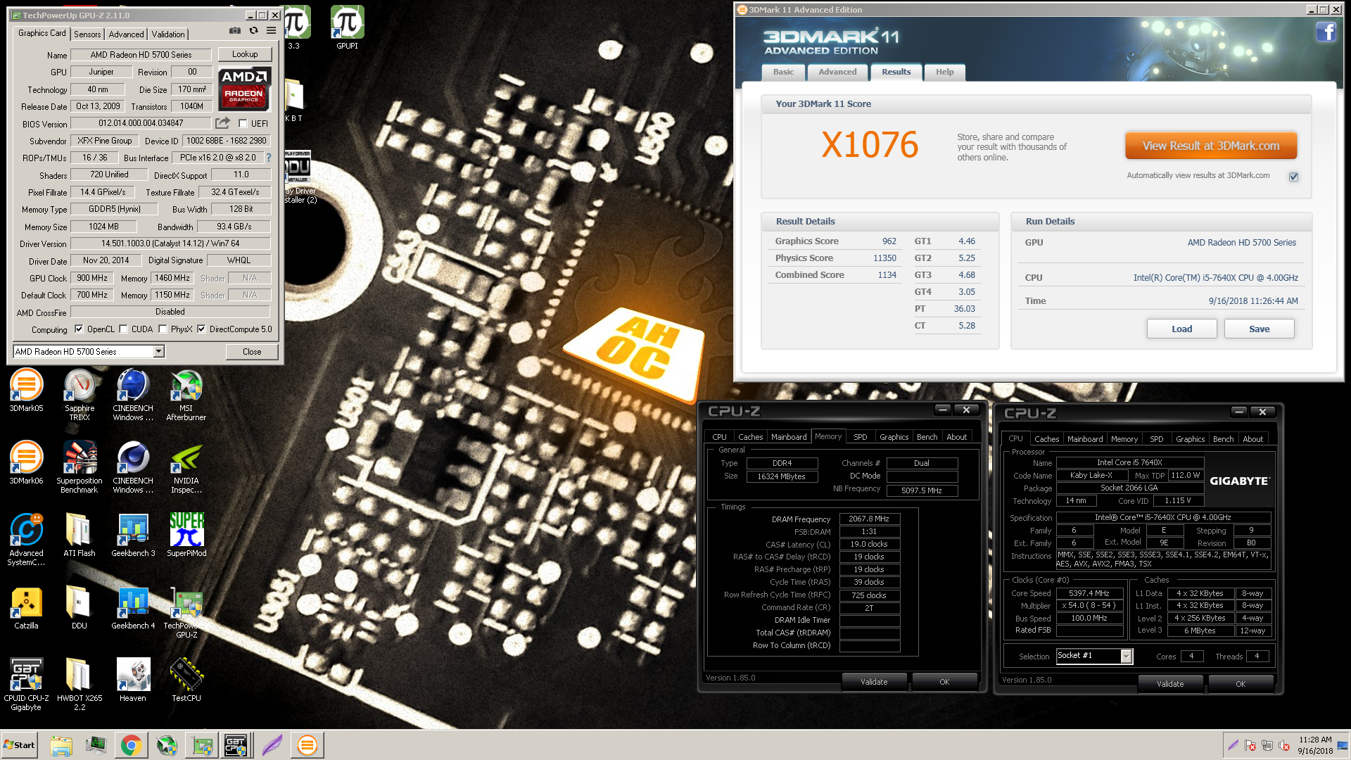The width and height of the screenshot is (1351, 760).
Task: Open the MSI Afterburner desktop icon
Action: click(186, 395)
